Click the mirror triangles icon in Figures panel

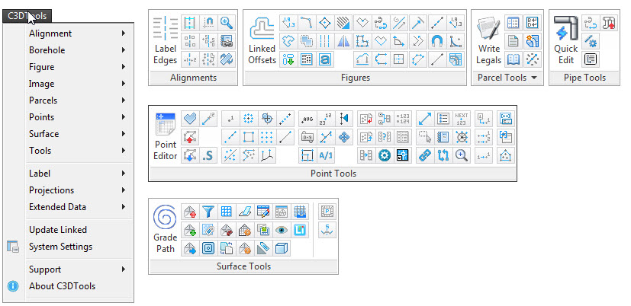coord(343,41)
